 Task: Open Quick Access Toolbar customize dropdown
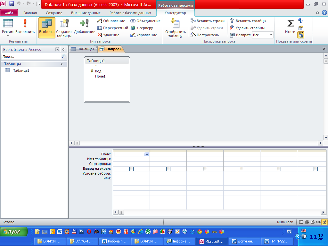coord(39,4)
